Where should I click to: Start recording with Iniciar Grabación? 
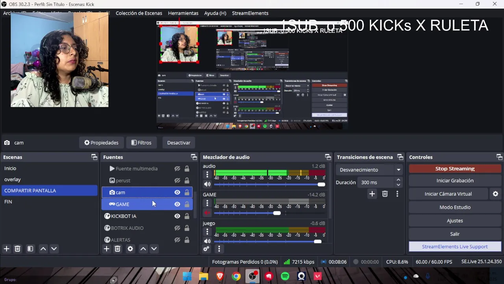click(x=455, y=180)
